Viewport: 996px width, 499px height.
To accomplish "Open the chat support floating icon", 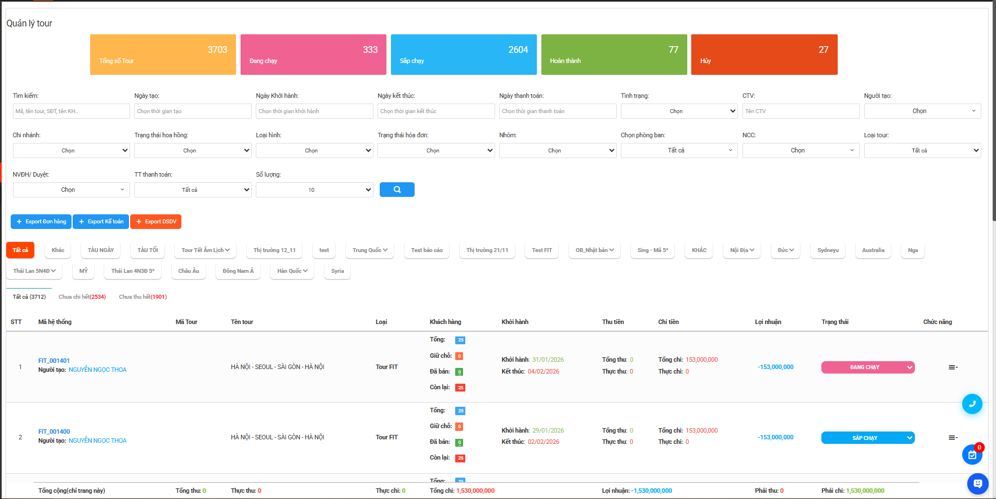I will pyautogui.click(x=977, y=483).
